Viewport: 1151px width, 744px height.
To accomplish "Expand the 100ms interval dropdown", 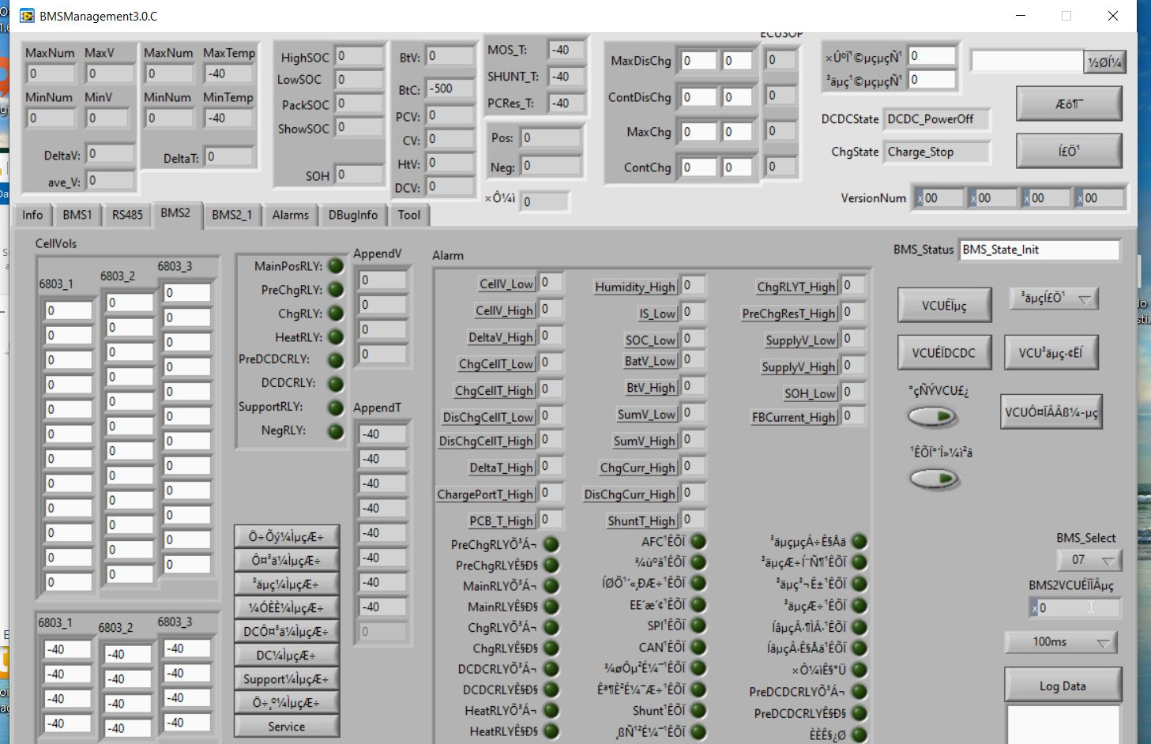I will 1060,642.
